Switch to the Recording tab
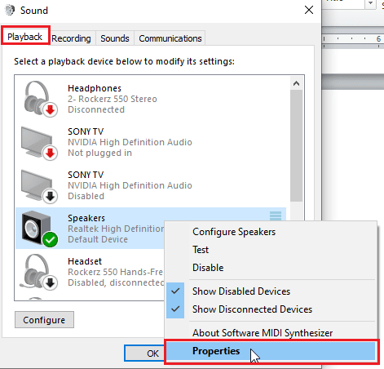This screenshot has height=369, width=384. [x=71, y=38]
